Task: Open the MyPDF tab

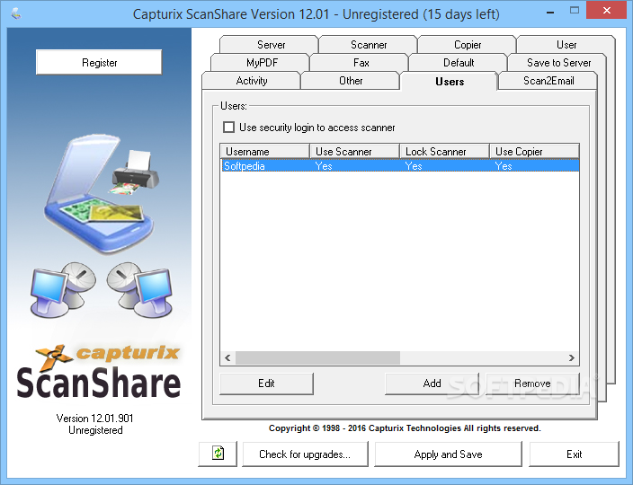Action: click(262, 63)
